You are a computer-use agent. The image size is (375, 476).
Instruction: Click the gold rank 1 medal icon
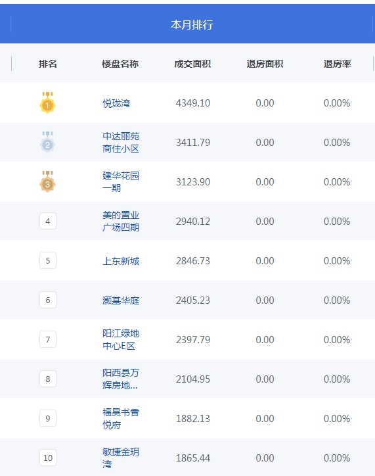(x=47, y=103)
